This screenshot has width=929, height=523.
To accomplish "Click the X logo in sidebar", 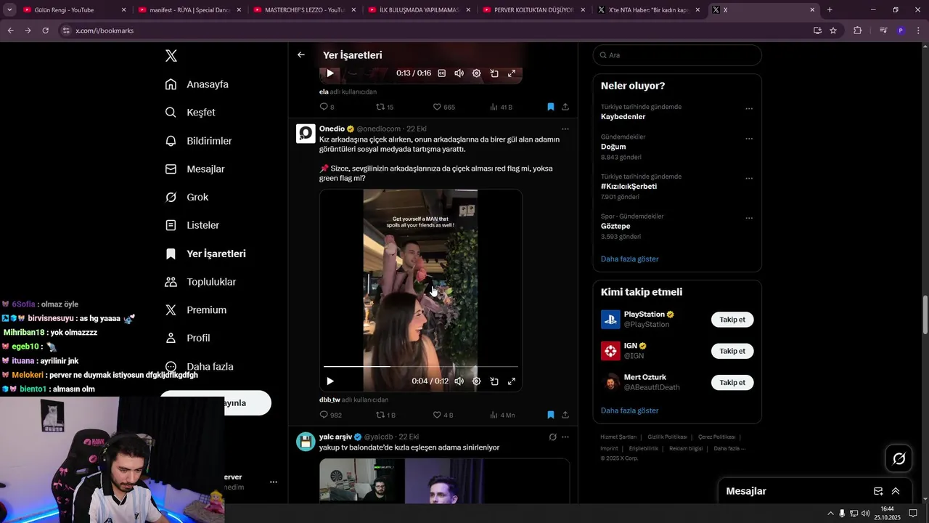I will [x=171, y=56].
